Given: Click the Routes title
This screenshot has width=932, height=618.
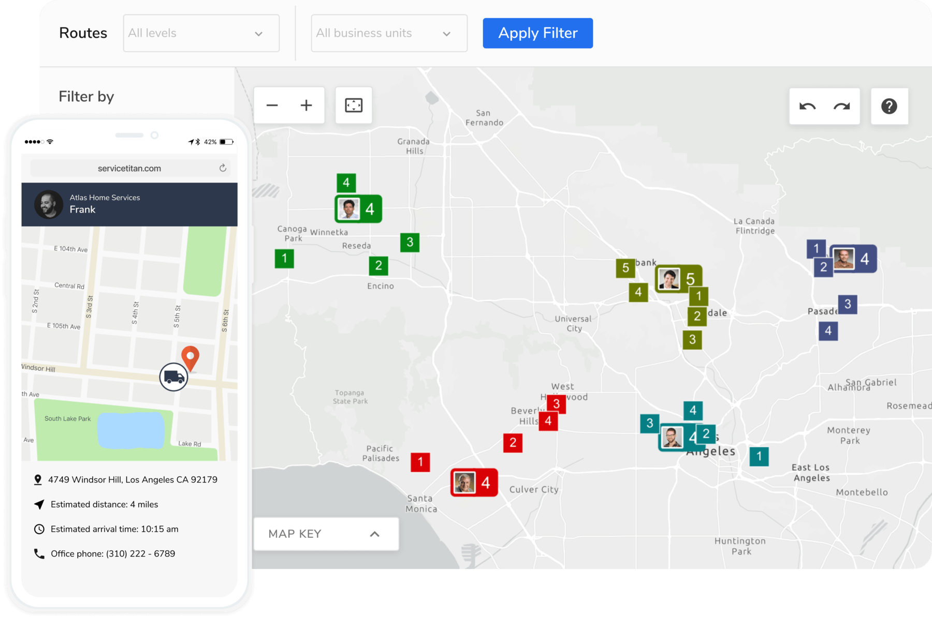Looking at the screenshot, I should [83, 33].
